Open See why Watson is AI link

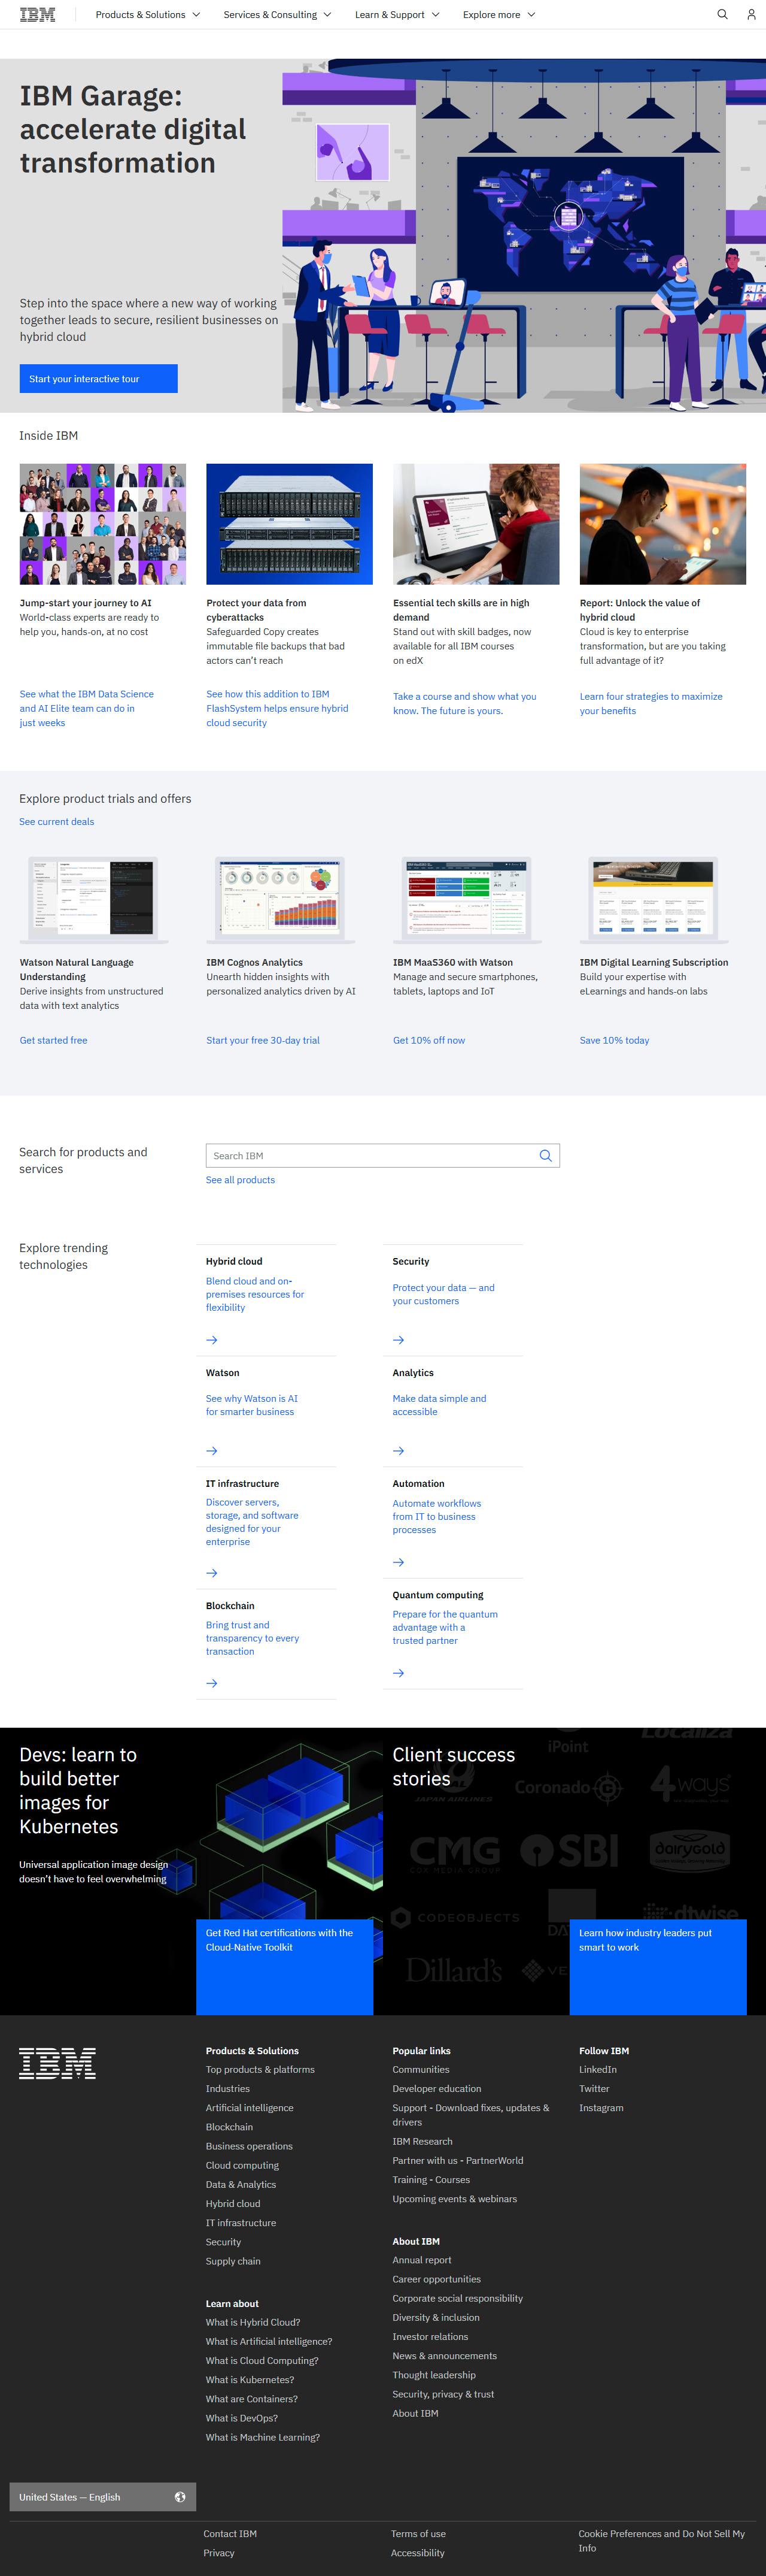[252, 1405]
